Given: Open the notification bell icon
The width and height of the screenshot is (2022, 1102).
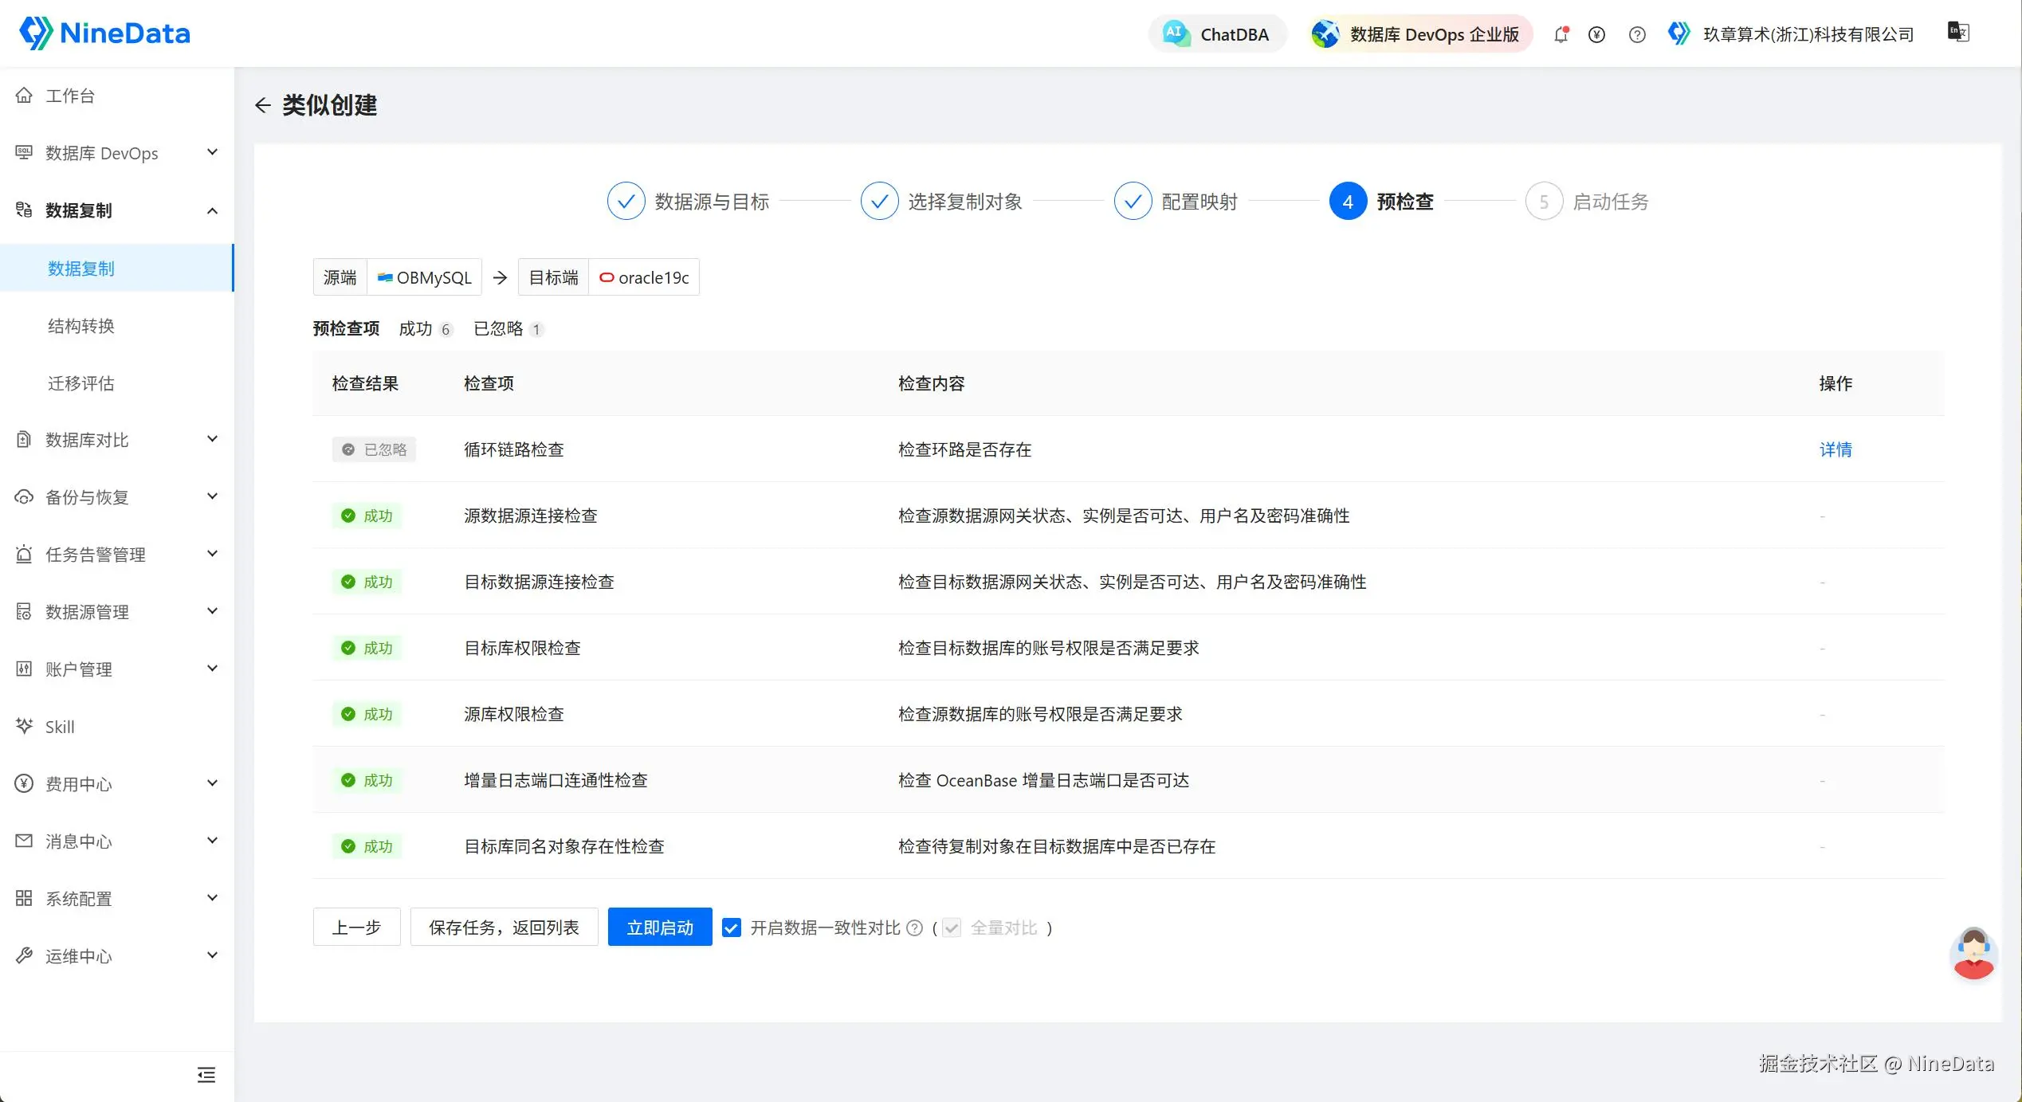Looking at the screenshot, I should click(1561, 34).
